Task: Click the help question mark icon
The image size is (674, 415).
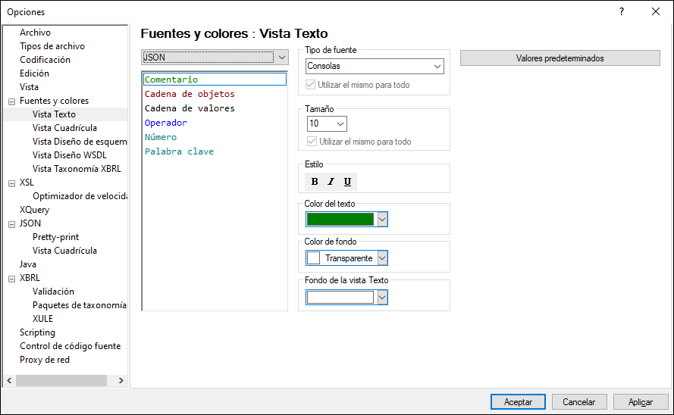Action: [622, 11]
